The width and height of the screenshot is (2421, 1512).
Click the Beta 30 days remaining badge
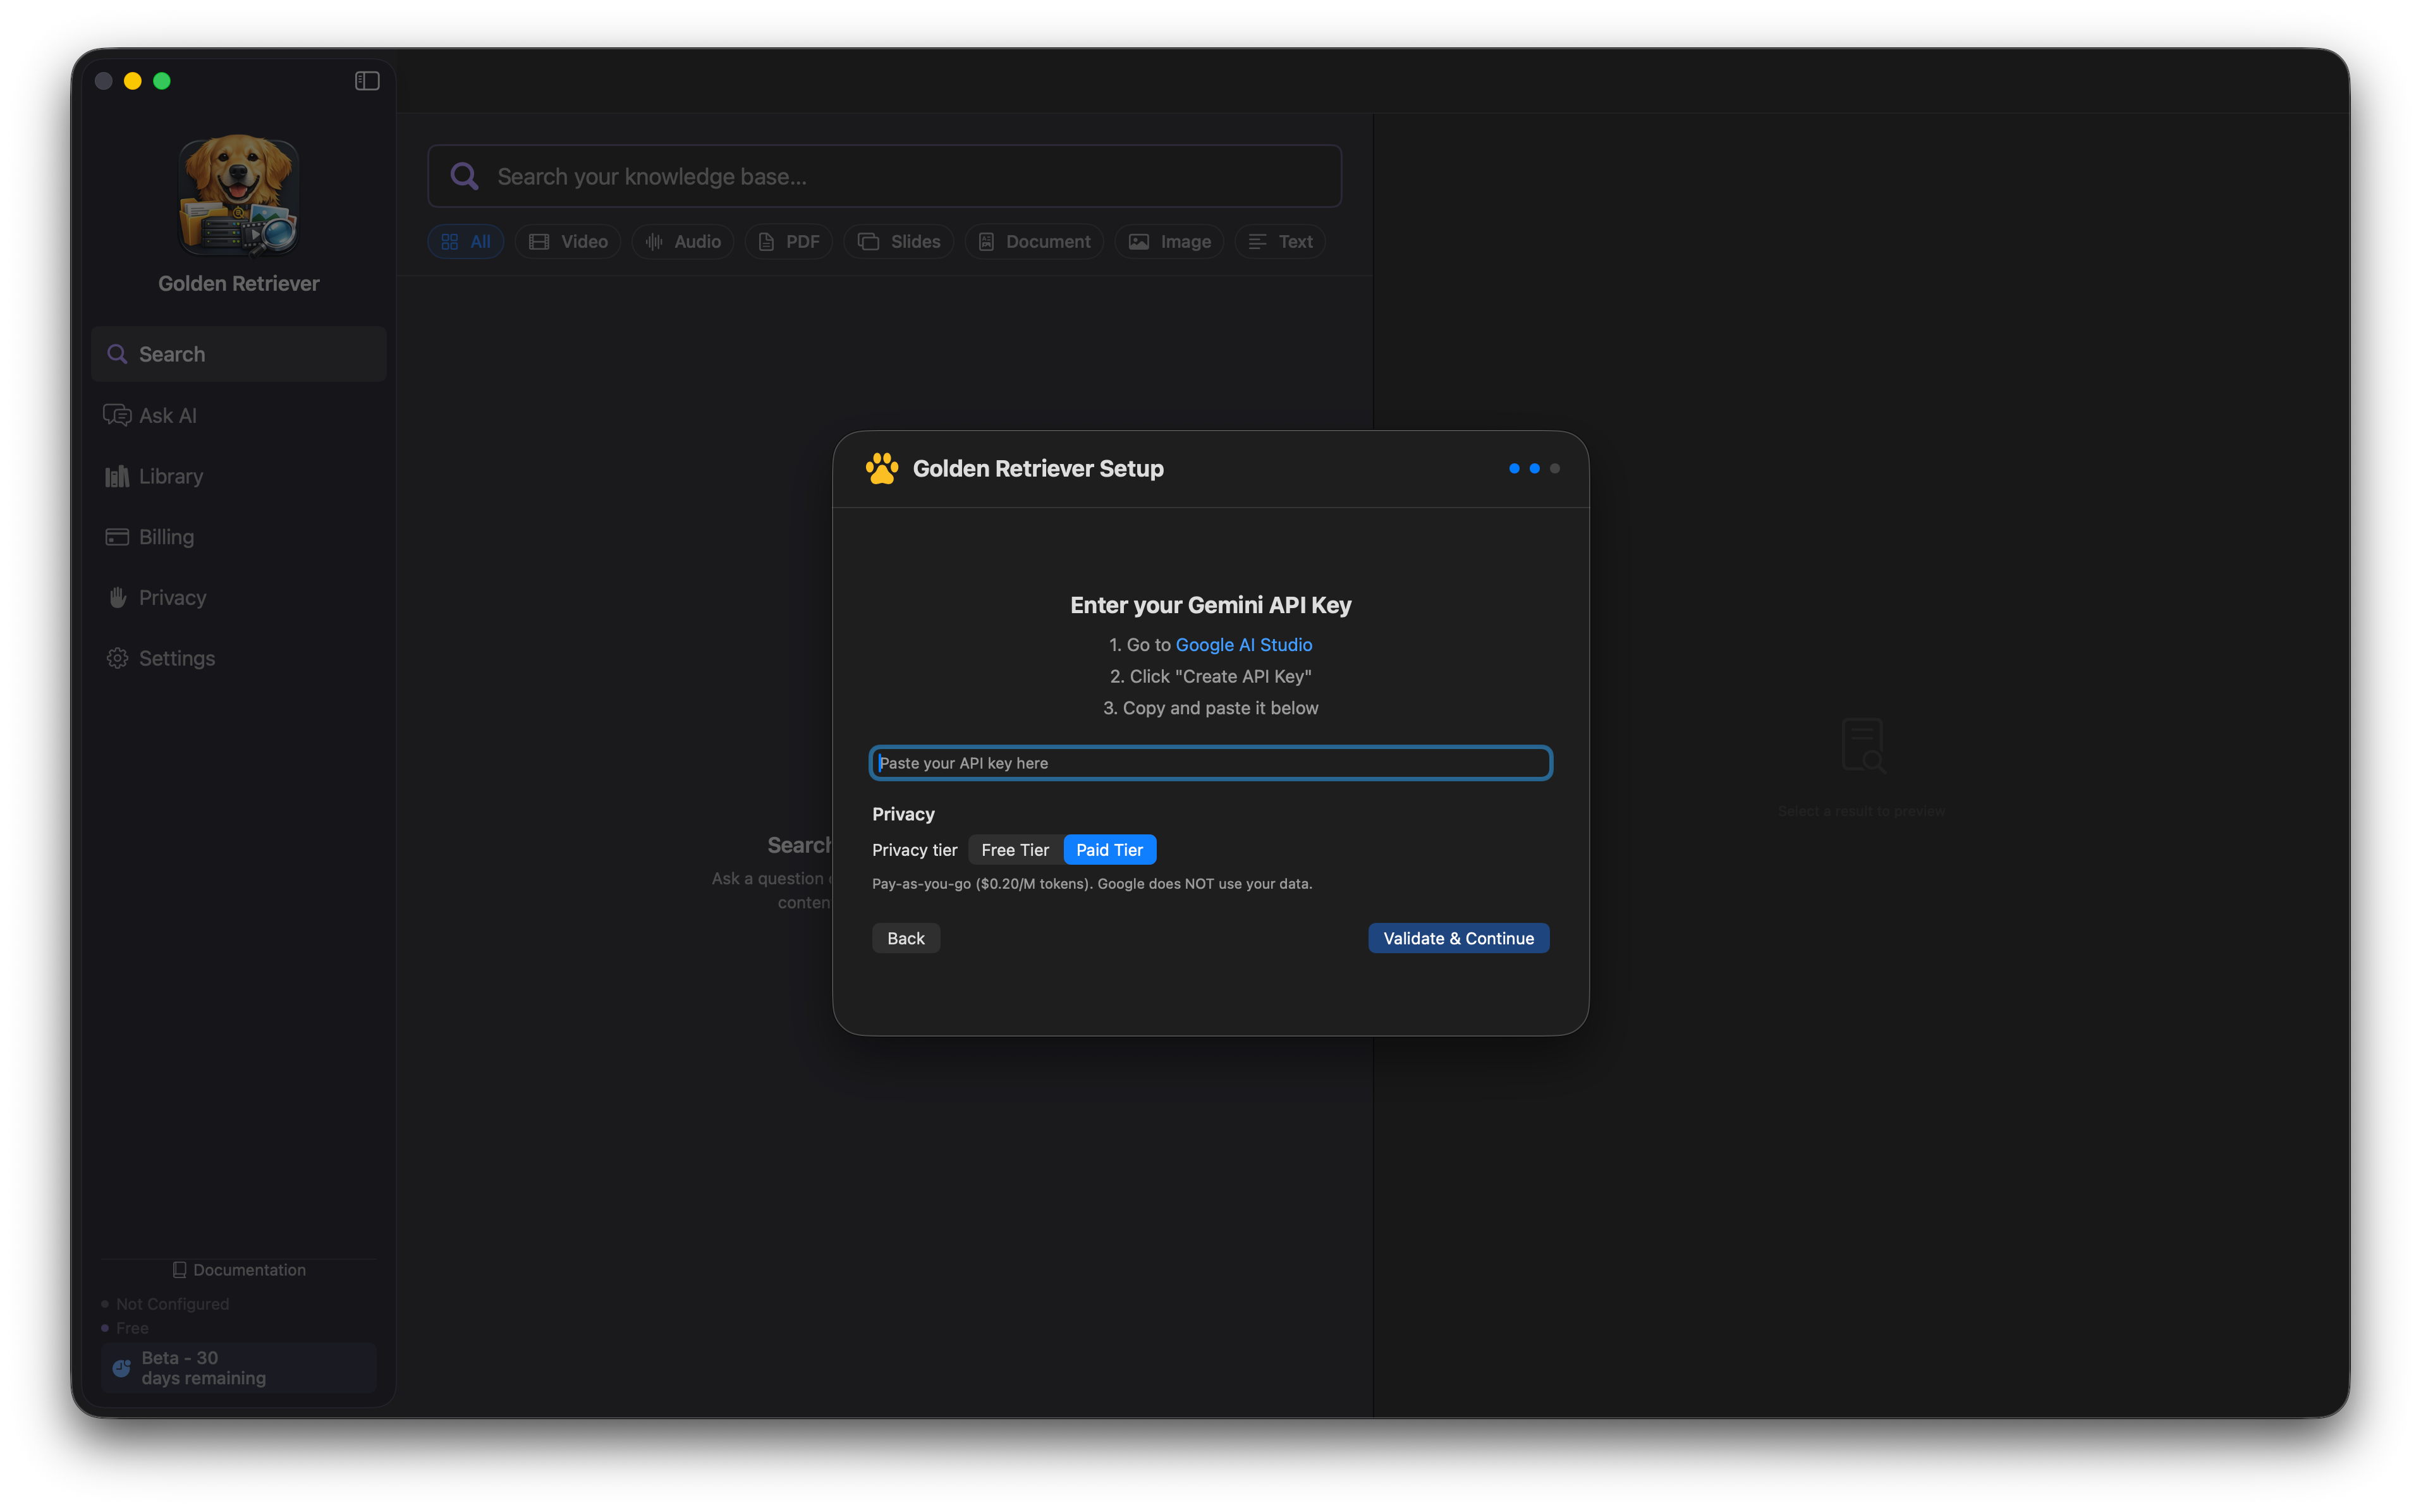(x=238, y=1368)
